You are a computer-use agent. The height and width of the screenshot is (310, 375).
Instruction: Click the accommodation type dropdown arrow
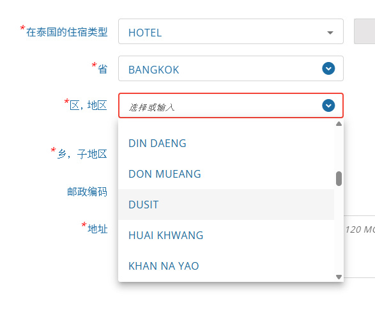pos(330,33)
